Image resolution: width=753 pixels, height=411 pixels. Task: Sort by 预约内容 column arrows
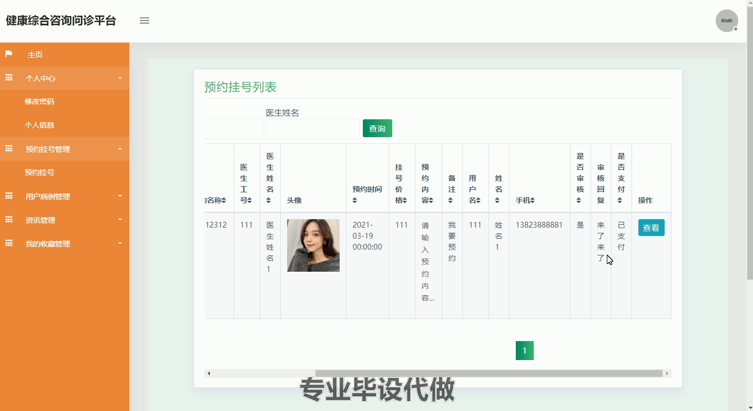[x=431, y=200]
